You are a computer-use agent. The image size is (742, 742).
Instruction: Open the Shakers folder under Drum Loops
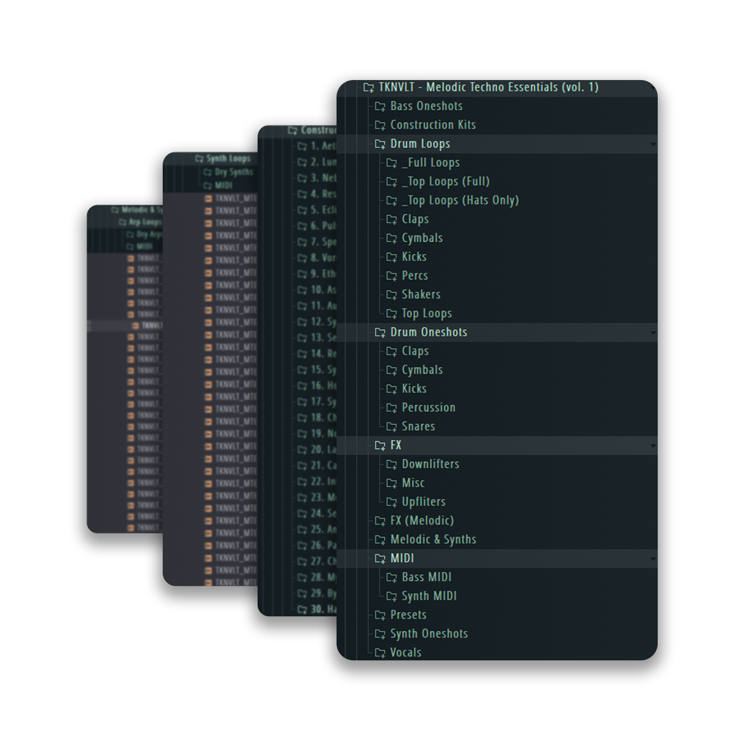(421, 295)
